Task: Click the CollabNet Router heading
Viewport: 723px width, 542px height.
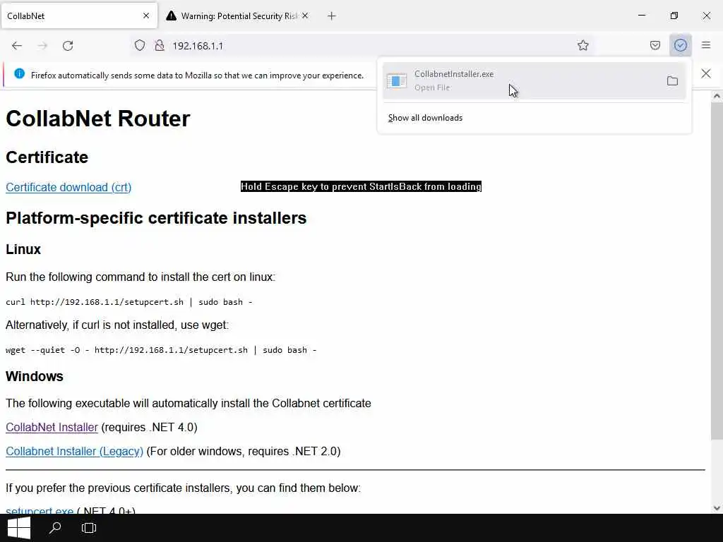Action: (x=97, y=119)
